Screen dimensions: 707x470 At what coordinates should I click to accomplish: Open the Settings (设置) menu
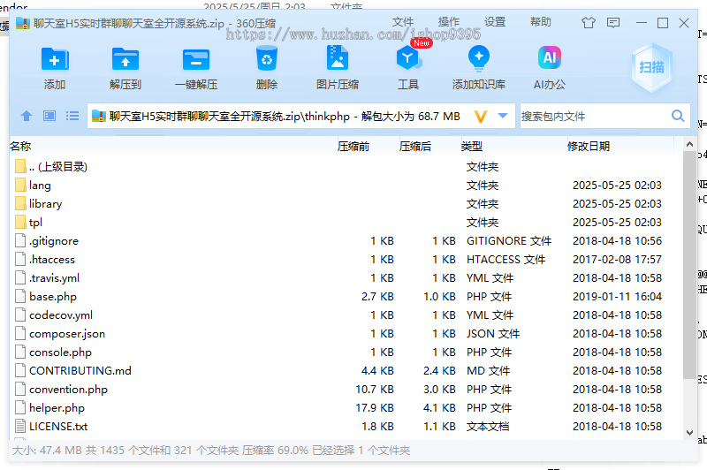tap(495, 21)
